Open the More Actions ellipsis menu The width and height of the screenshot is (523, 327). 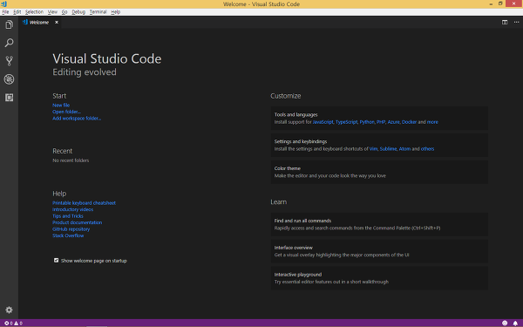click(516, 22)
